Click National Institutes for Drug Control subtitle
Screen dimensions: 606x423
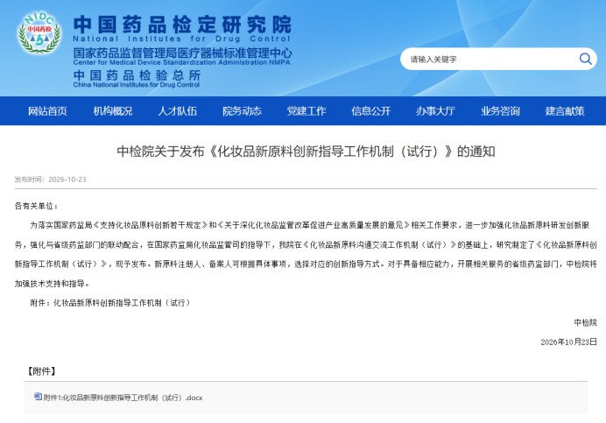(181, 39)
